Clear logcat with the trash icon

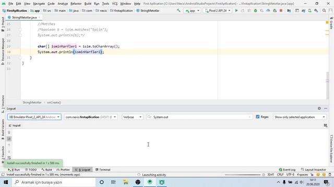click(9, 132)
